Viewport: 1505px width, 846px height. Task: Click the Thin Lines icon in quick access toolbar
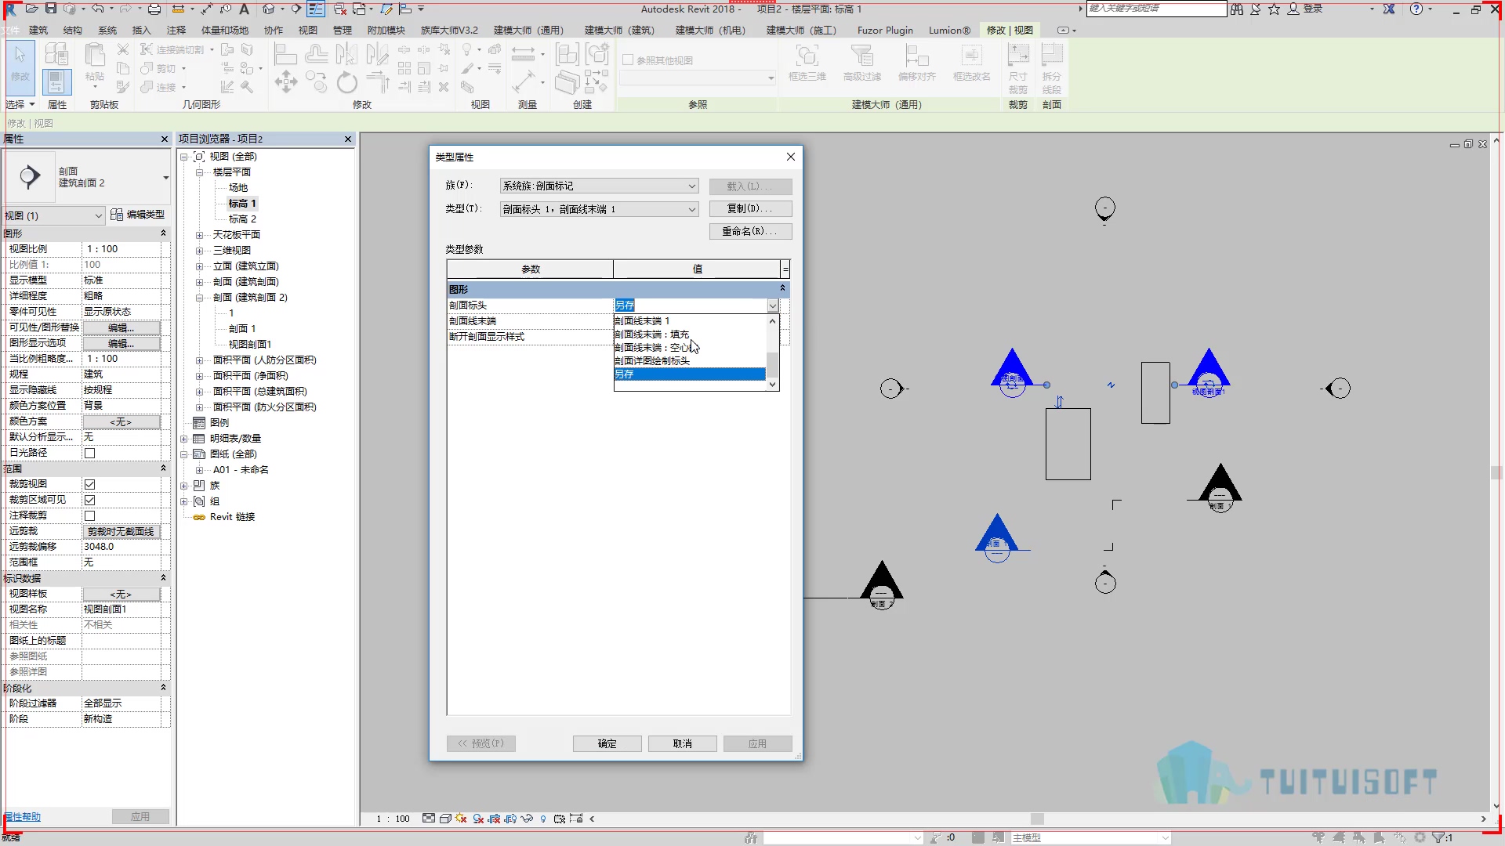click(315, 9)
